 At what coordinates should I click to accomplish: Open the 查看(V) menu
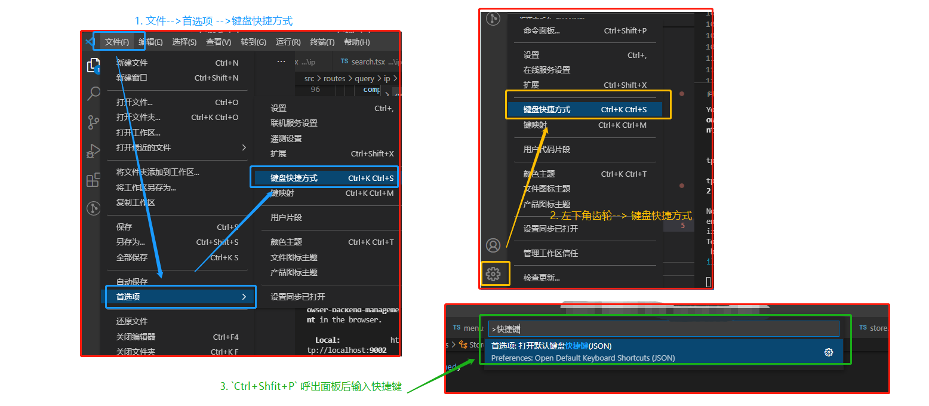click(219, 42)
